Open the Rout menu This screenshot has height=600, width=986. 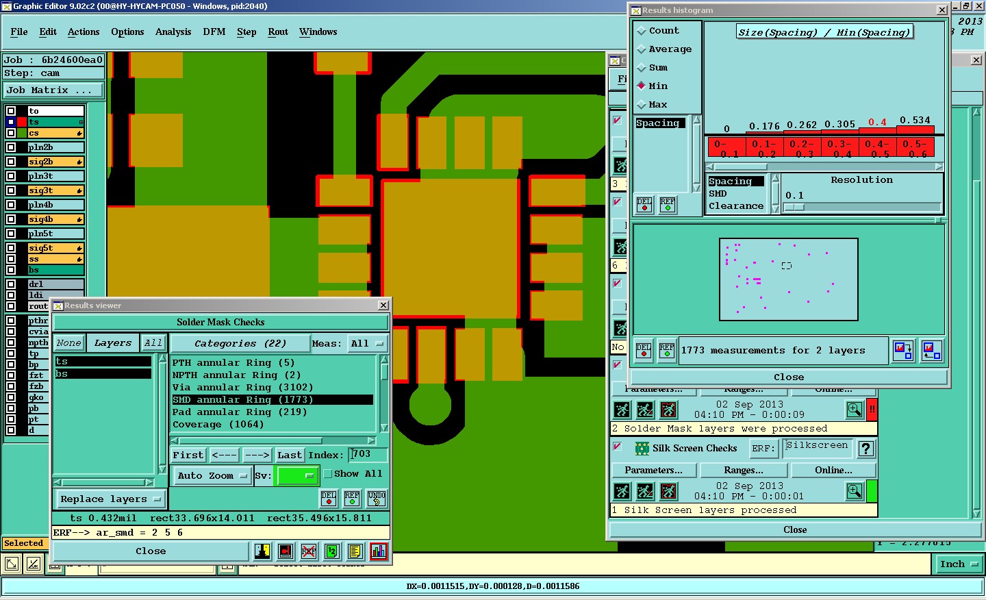point(278,32)
